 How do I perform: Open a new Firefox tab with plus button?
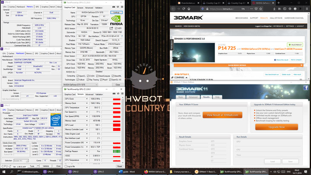click(279, 3)
